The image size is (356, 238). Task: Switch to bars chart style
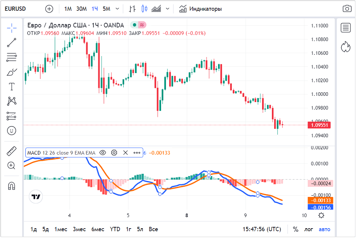pyautogui.click(x=132, y=9)
